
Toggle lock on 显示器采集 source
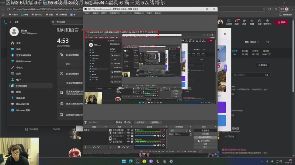pos(132,142)
